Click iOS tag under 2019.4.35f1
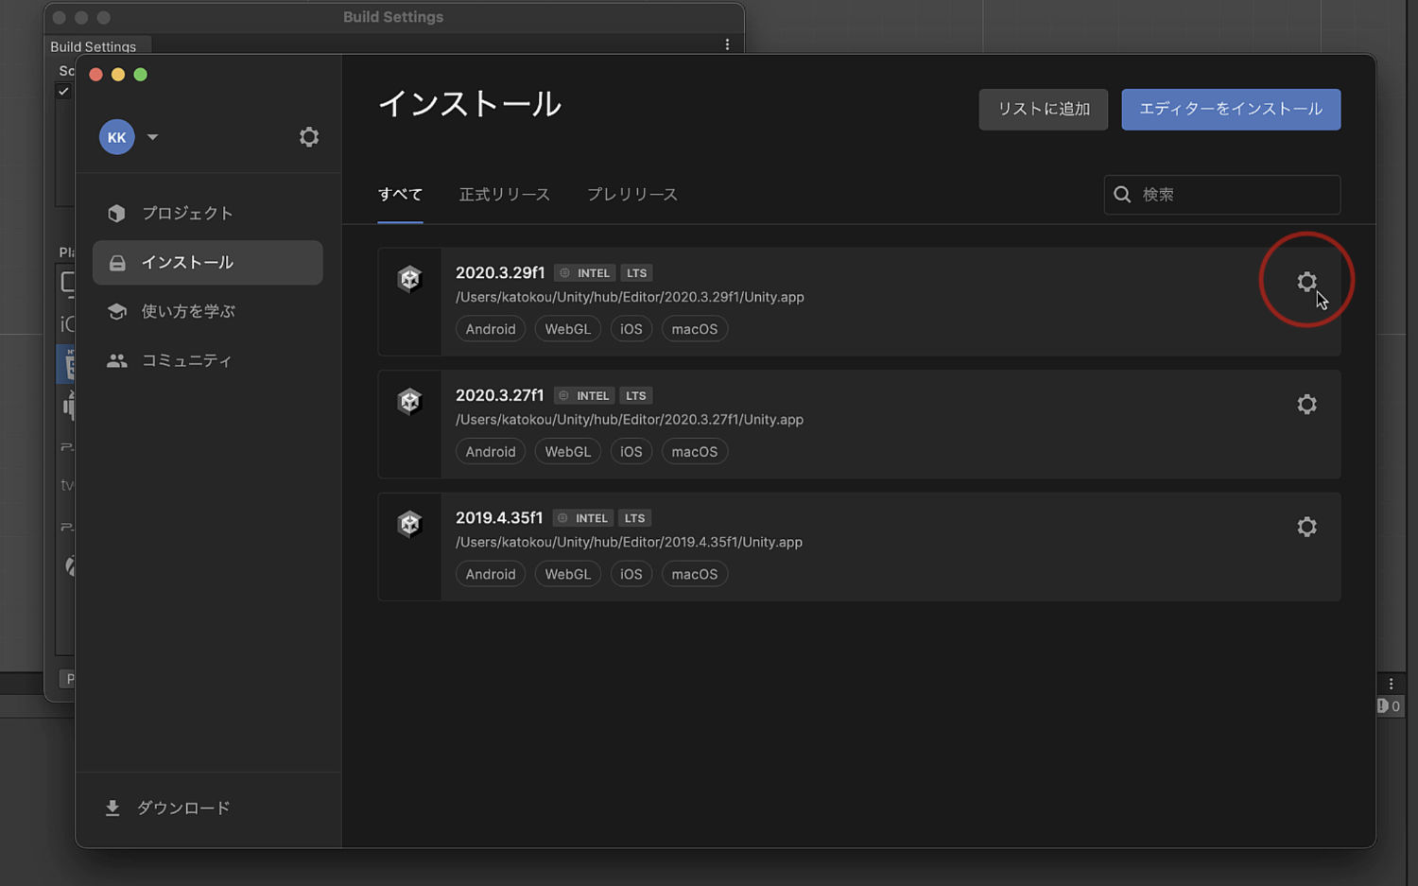Image resolution: width=1418 pixels, height=886 pixels. 631,574
